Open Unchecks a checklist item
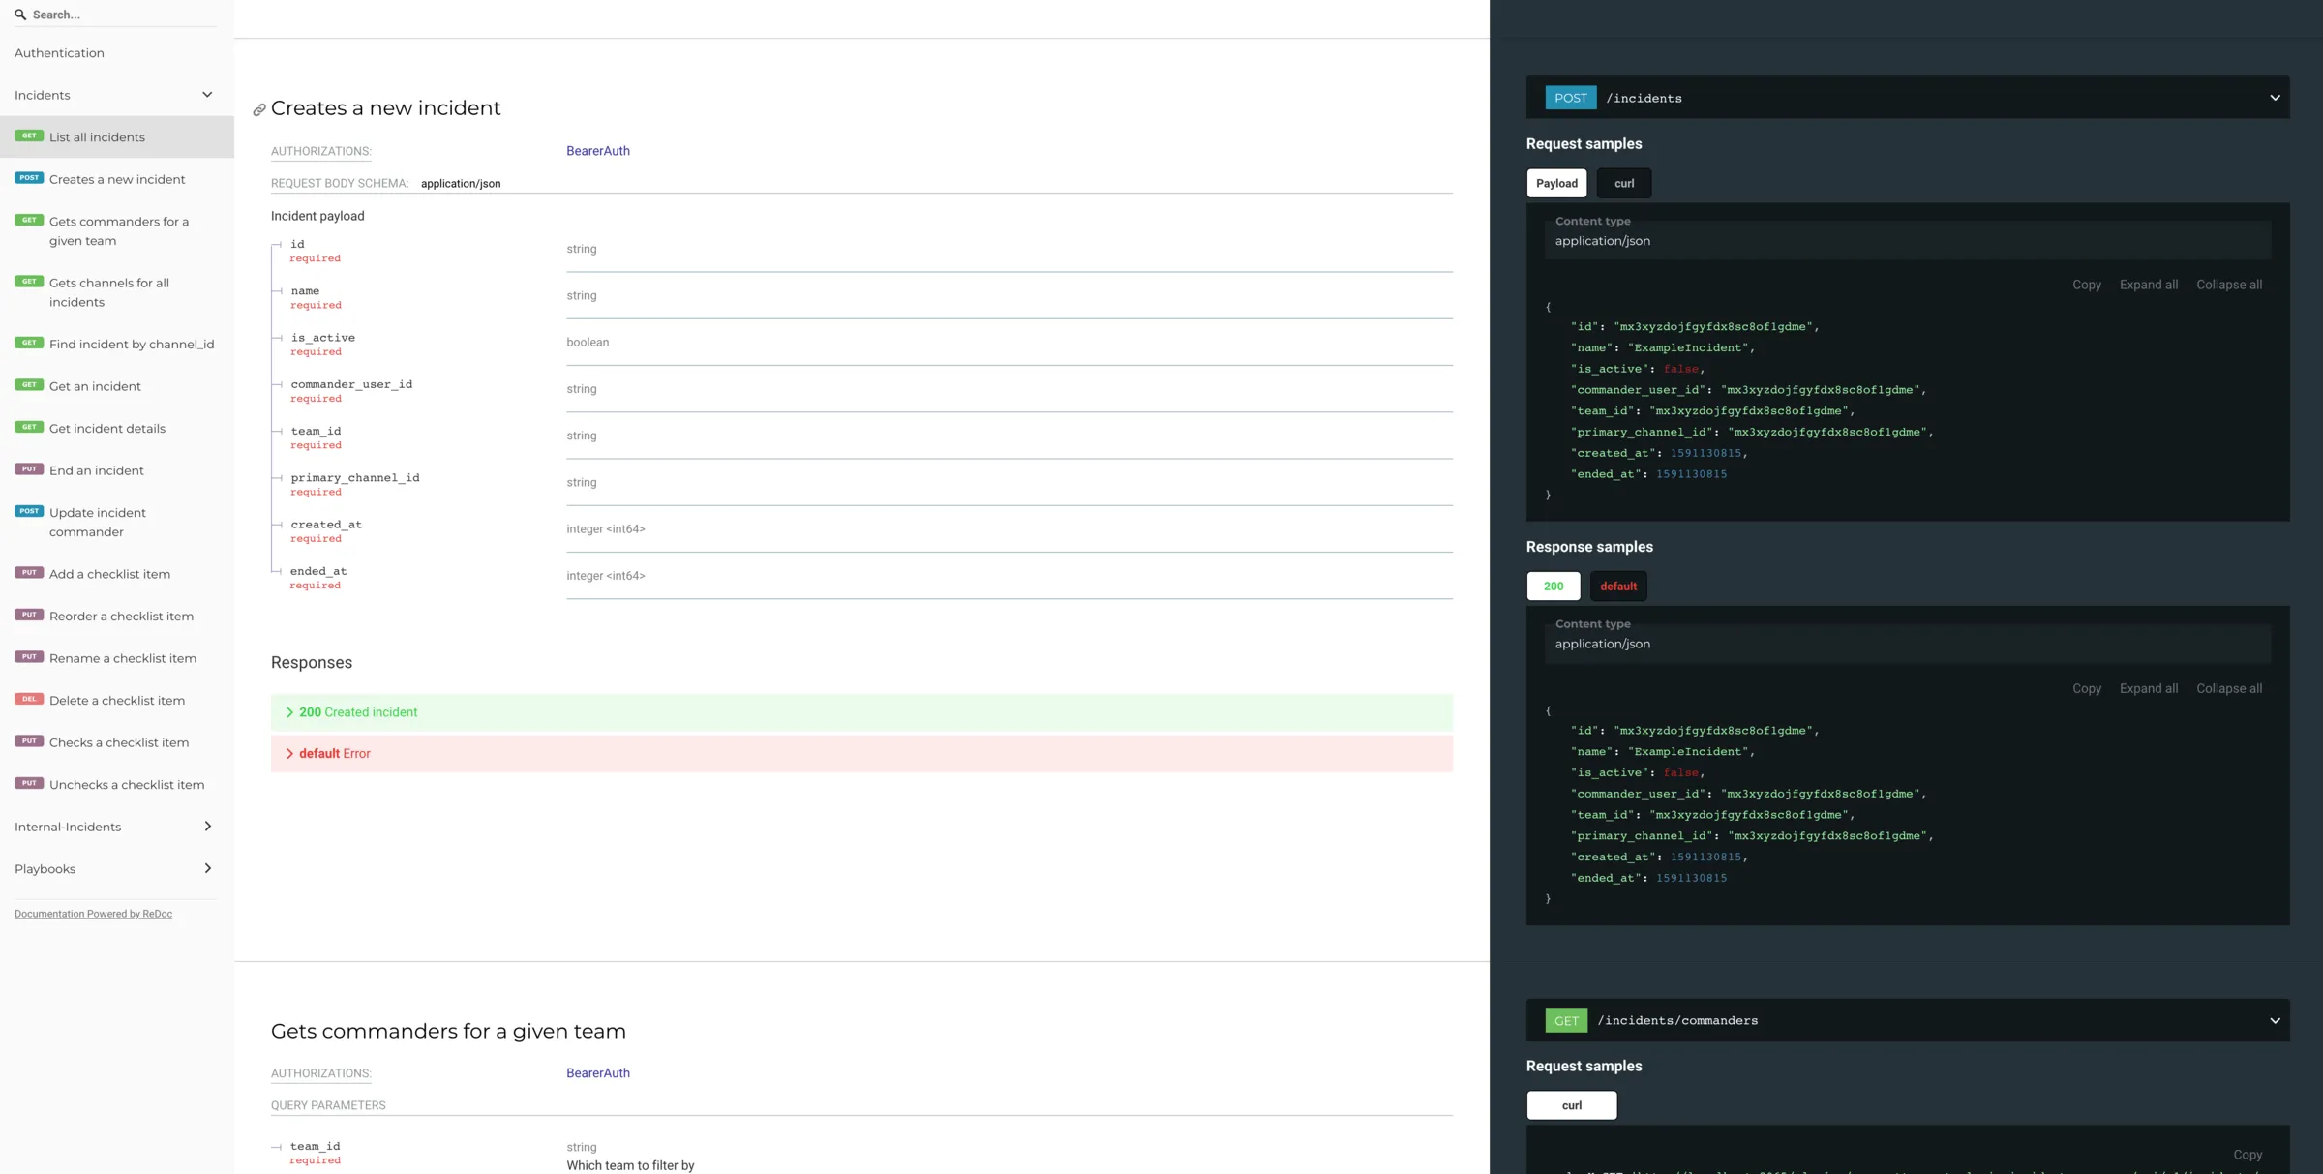 pos(116,785)
